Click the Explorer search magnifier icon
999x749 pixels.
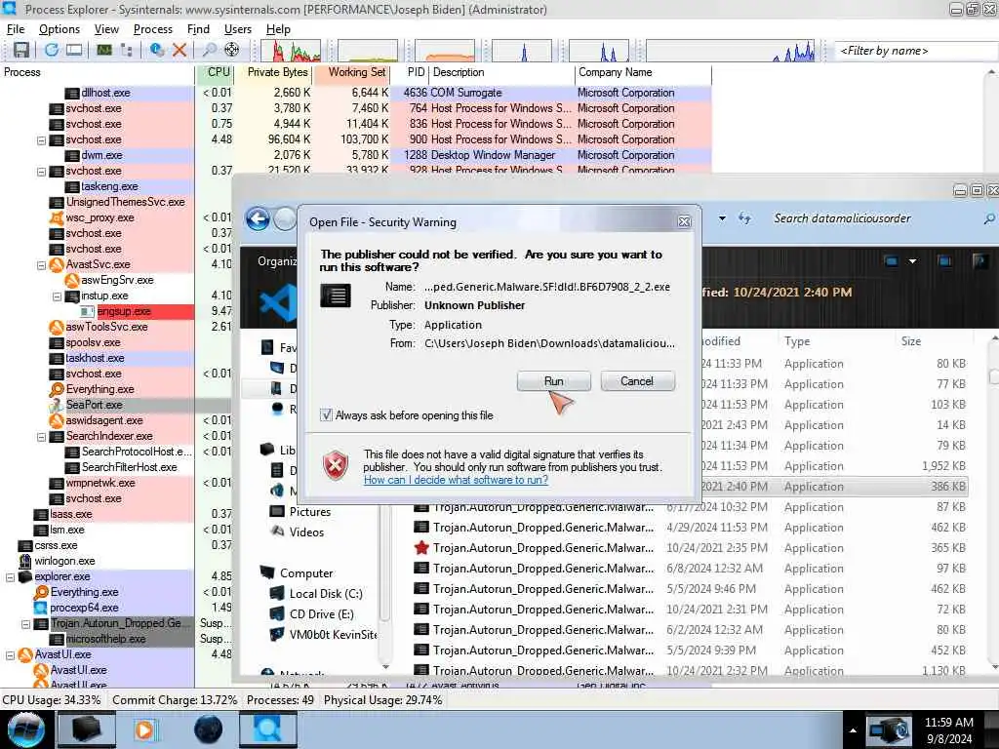(x=988, y=218)
